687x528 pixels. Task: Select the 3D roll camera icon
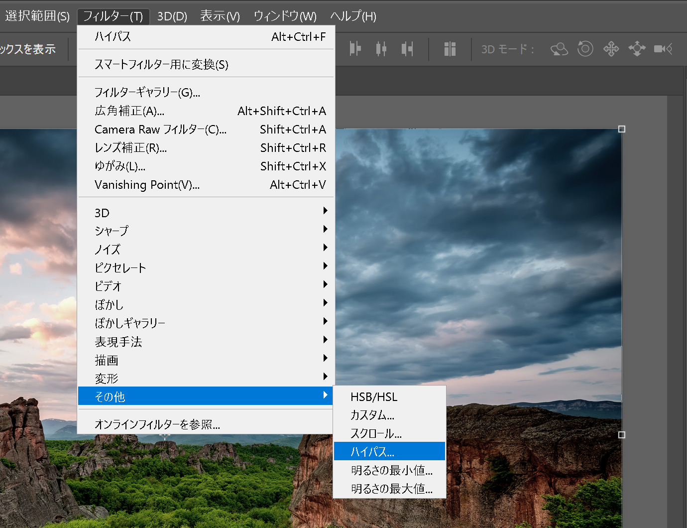click(585, 49)
